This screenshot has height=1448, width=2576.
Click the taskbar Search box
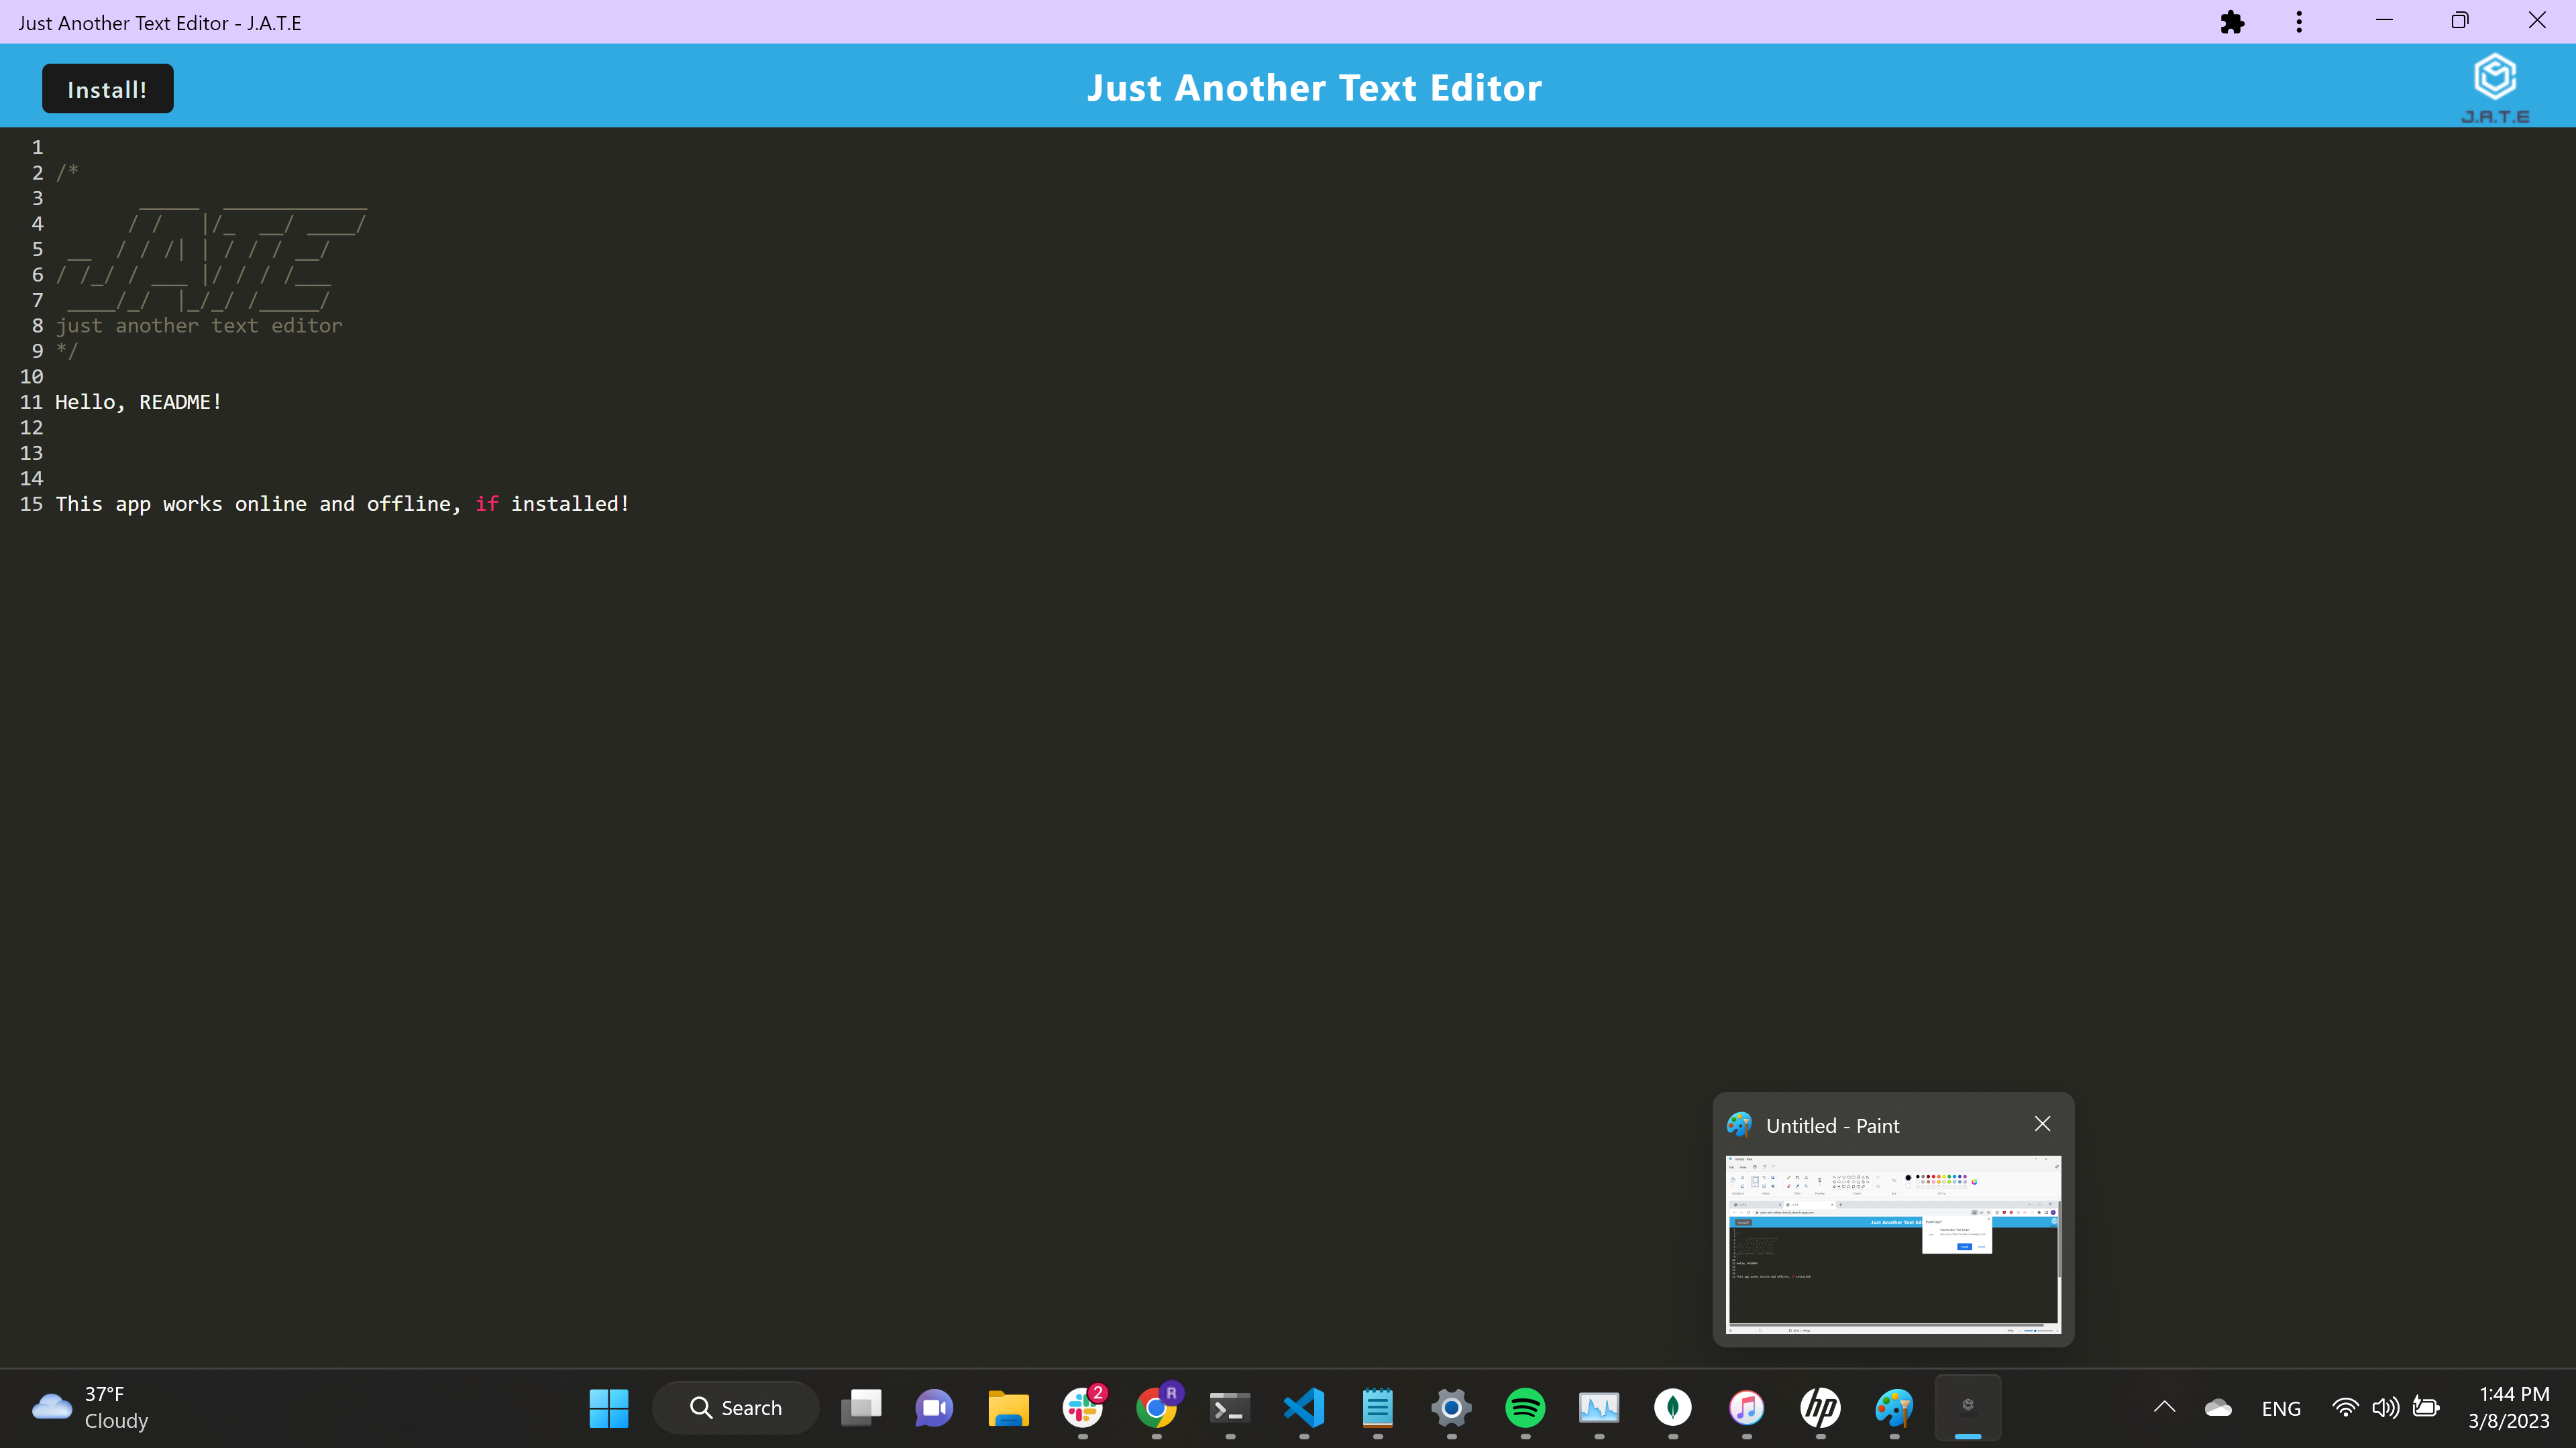pyautogui.click(x=735, y=1407)
